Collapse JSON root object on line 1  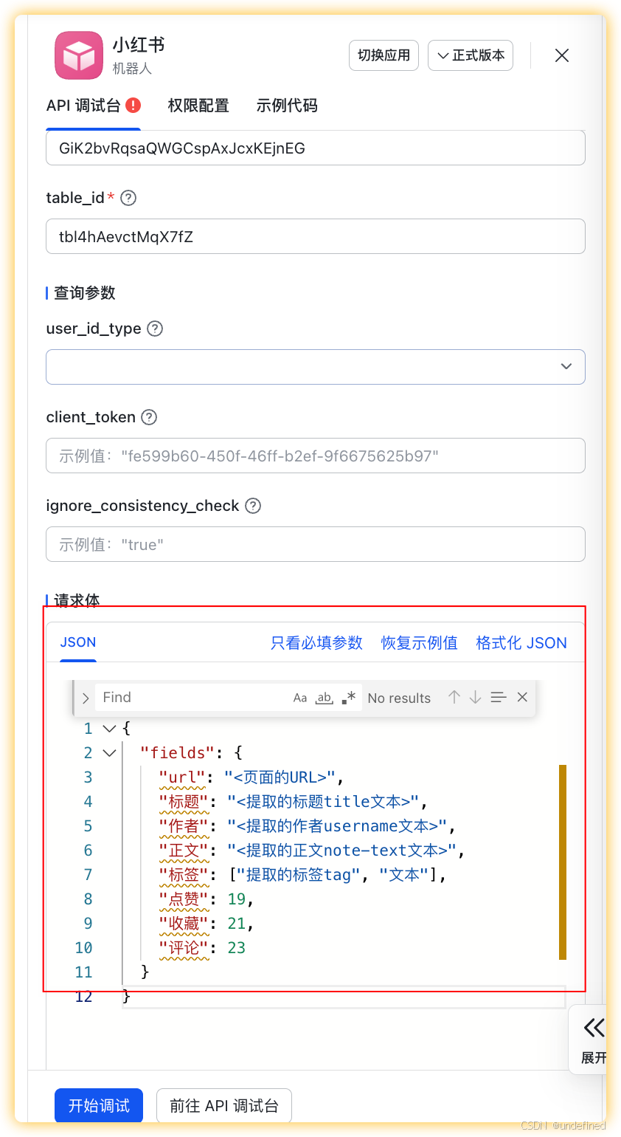point(110,729)
